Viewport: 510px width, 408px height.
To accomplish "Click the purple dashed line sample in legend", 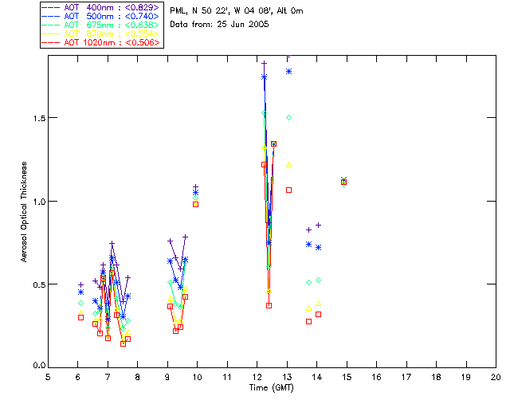I will [x=51, y=8].
